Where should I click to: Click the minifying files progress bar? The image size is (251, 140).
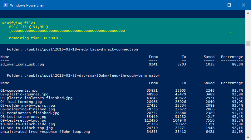coord(120,31)
